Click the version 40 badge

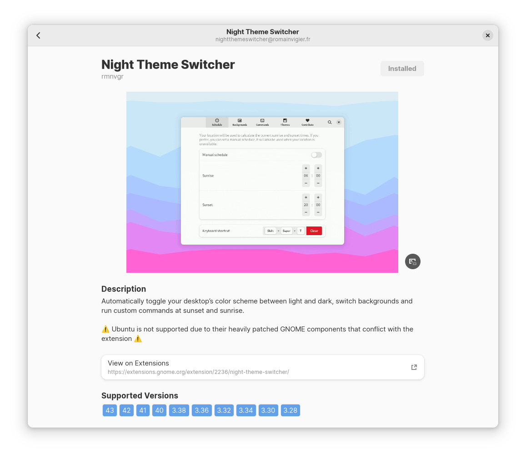(159, 410)
